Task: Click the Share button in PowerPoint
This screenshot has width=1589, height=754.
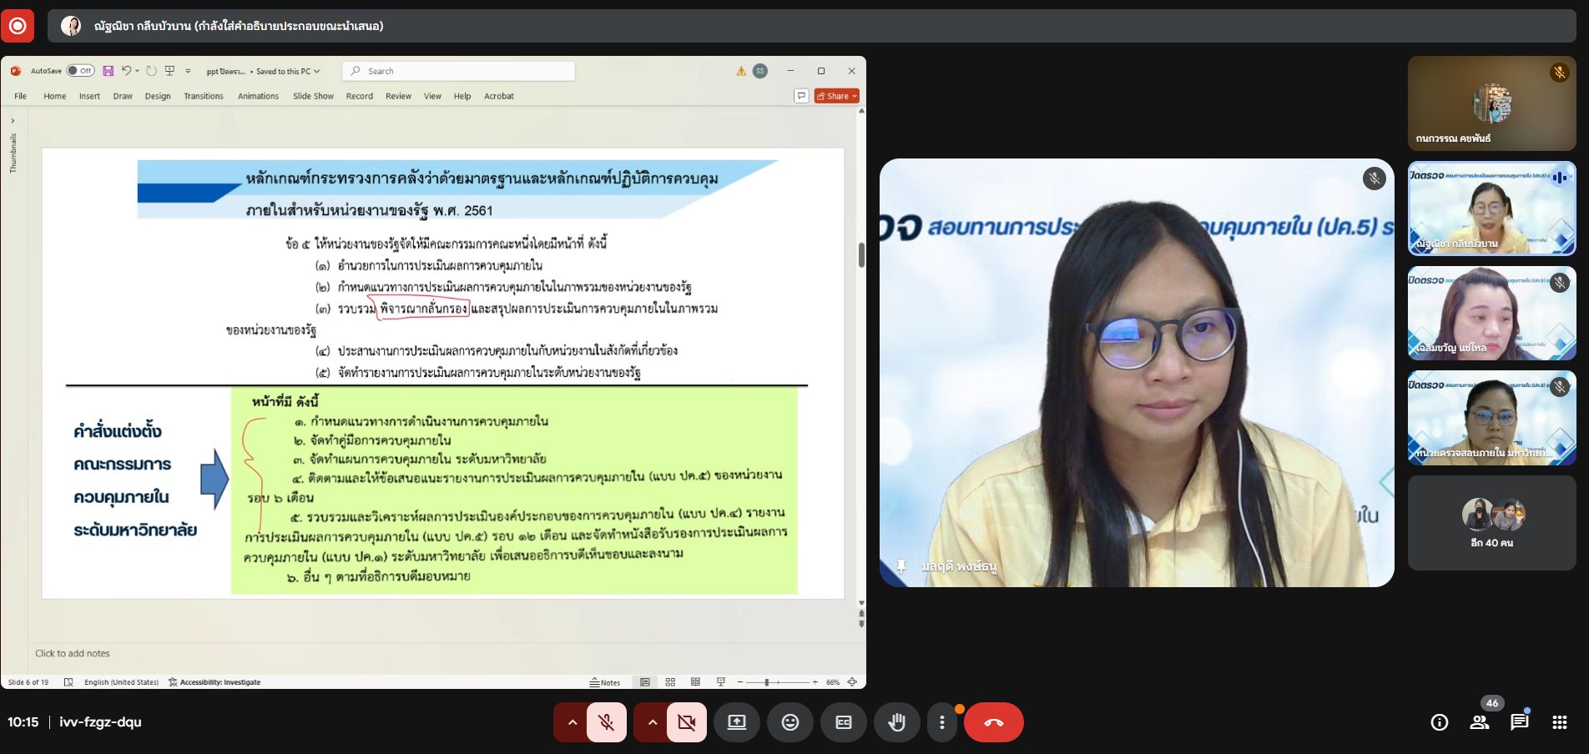Action: pyautogui.click(x=836, y=96)
